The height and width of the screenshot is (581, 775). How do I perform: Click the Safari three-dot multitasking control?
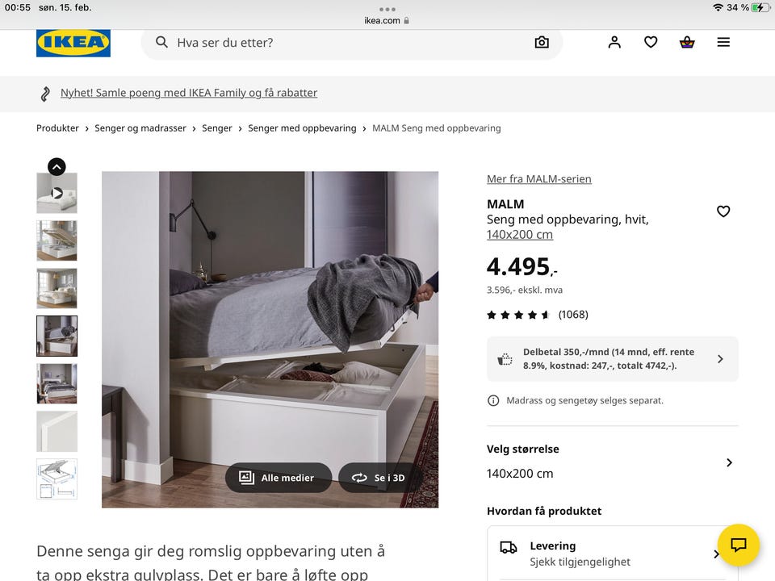[387, 9]
